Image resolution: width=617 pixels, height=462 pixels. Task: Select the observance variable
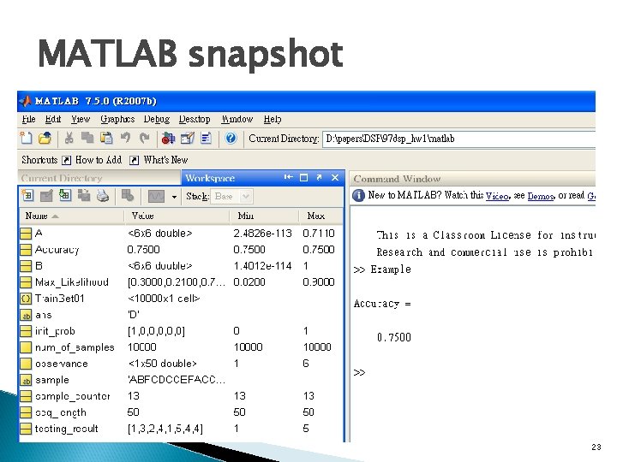[x=181, y=364]
